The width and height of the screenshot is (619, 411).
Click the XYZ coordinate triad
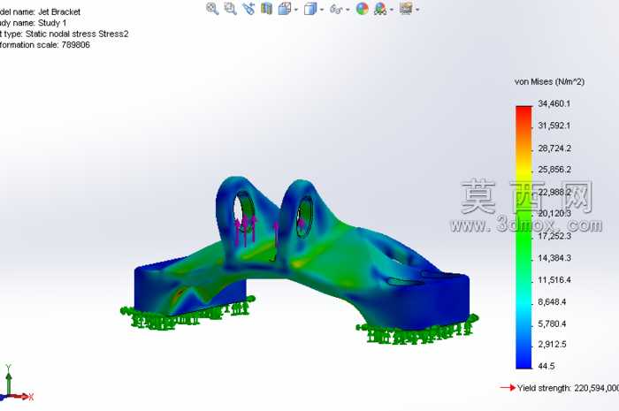16,384
